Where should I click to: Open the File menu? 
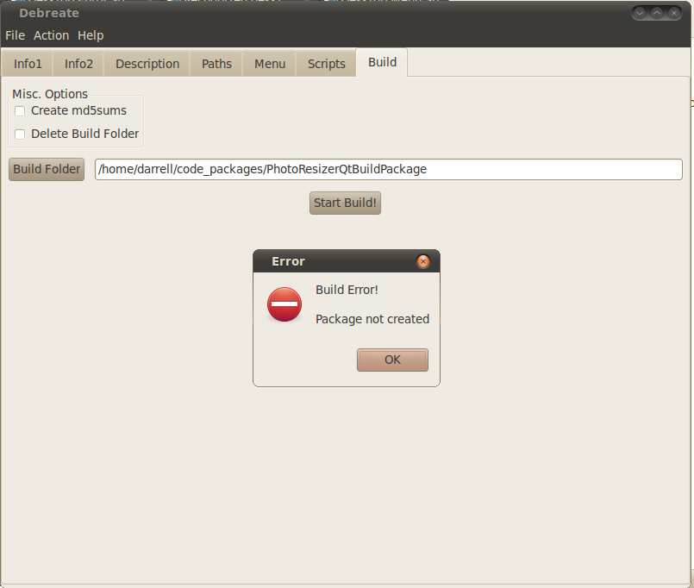coord(15,35)
